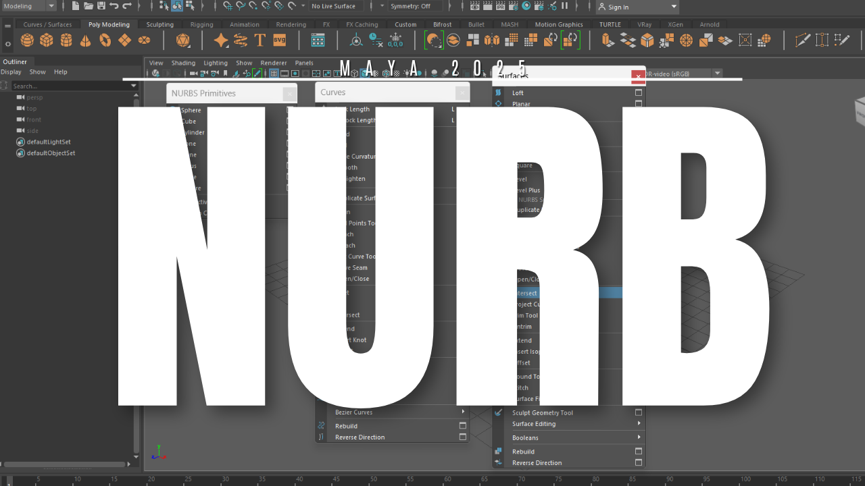
Task: Open the Sign in account dropdown
Action: point(637,7)
